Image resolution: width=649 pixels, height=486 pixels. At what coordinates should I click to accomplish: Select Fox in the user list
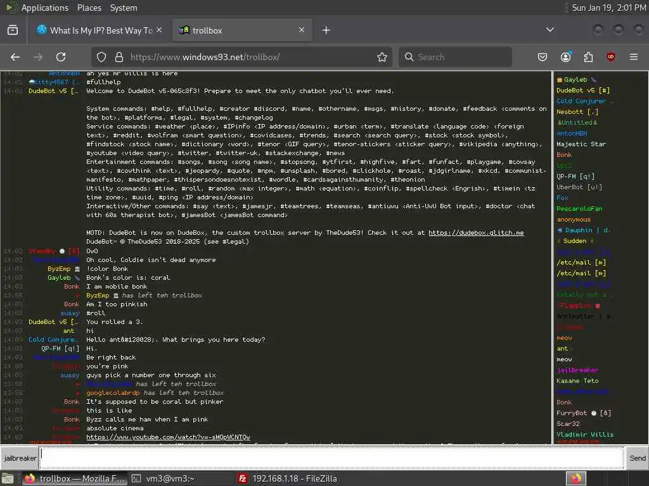coord(562,197)
